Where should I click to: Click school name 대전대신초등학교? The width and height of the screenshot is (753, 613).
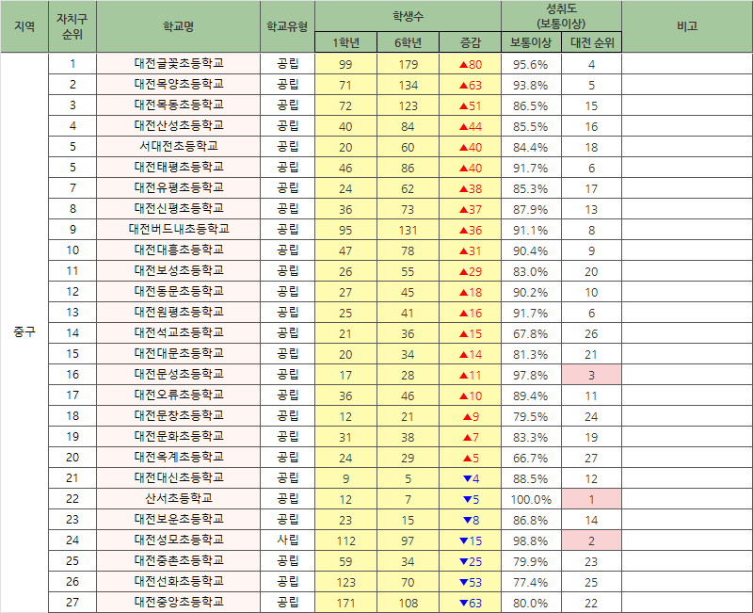pos(178,477)
